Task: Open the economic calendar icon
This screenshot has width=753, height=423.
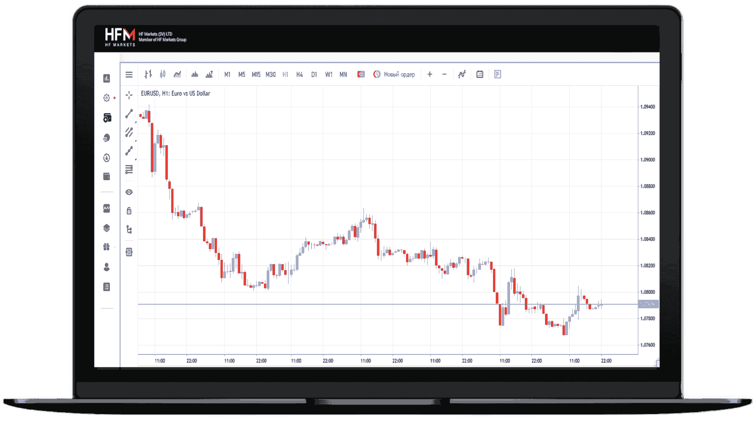Action: [480, 74]
